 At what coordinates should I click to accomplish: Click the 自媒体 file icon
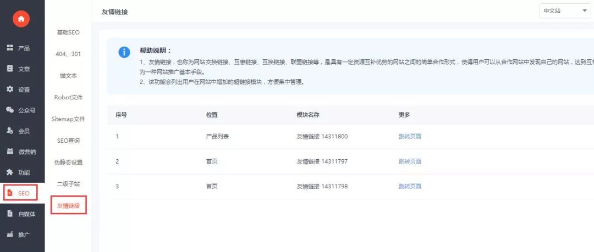[10, 214]
